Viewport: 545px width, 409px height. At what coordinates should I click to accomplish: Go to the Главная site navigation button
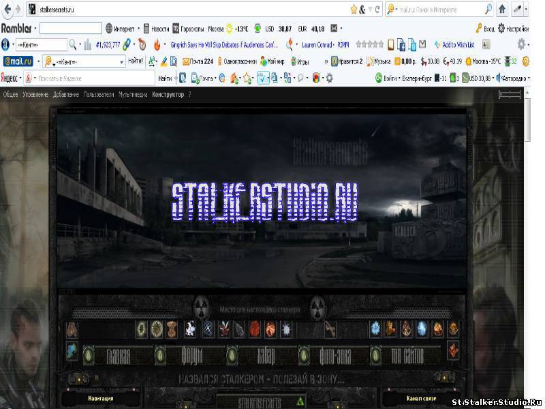click(x=119, y=356)
